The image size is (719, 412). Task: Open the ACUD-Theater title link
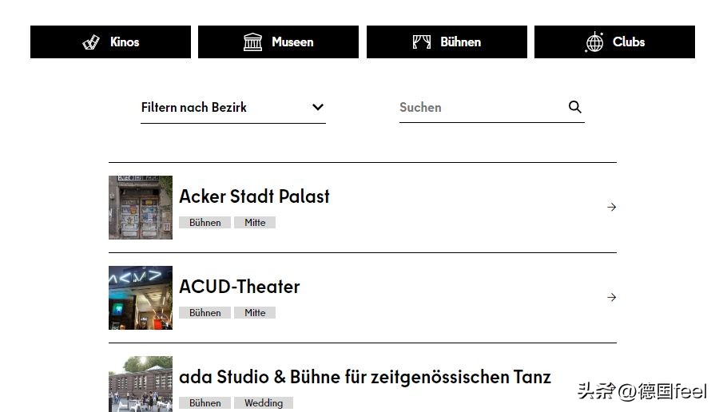pos(239,287)
